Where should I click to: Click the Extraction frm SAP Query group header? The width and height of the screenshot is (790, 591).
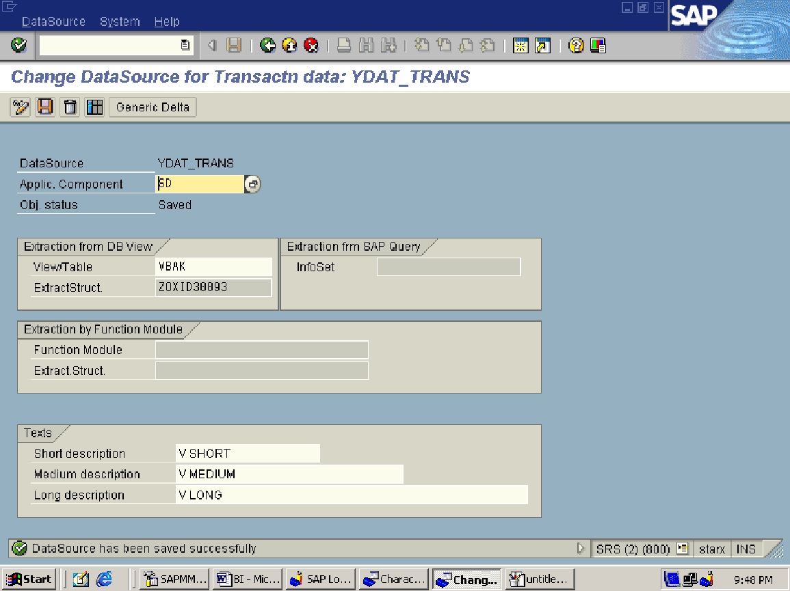(353, 246)
